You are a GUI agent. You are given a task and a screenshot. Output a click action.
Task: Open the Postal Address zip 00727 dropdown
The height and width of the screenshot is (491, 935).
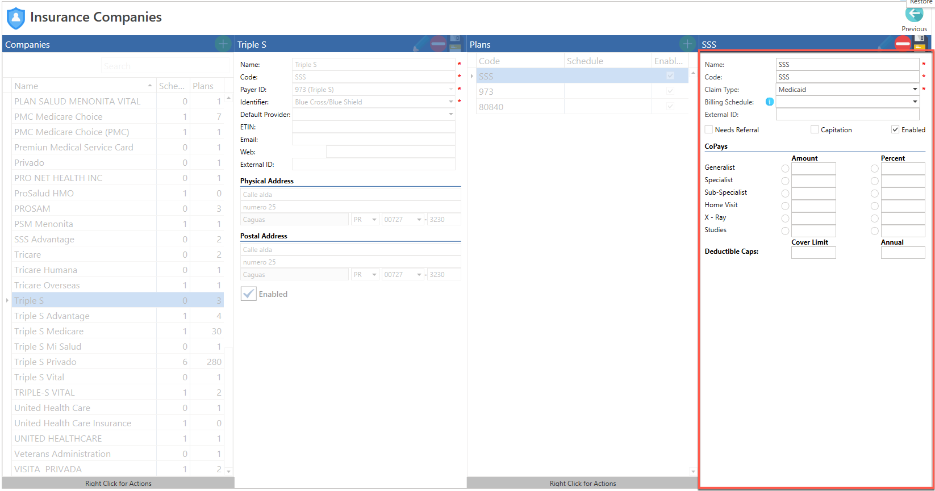coord(419,275)
